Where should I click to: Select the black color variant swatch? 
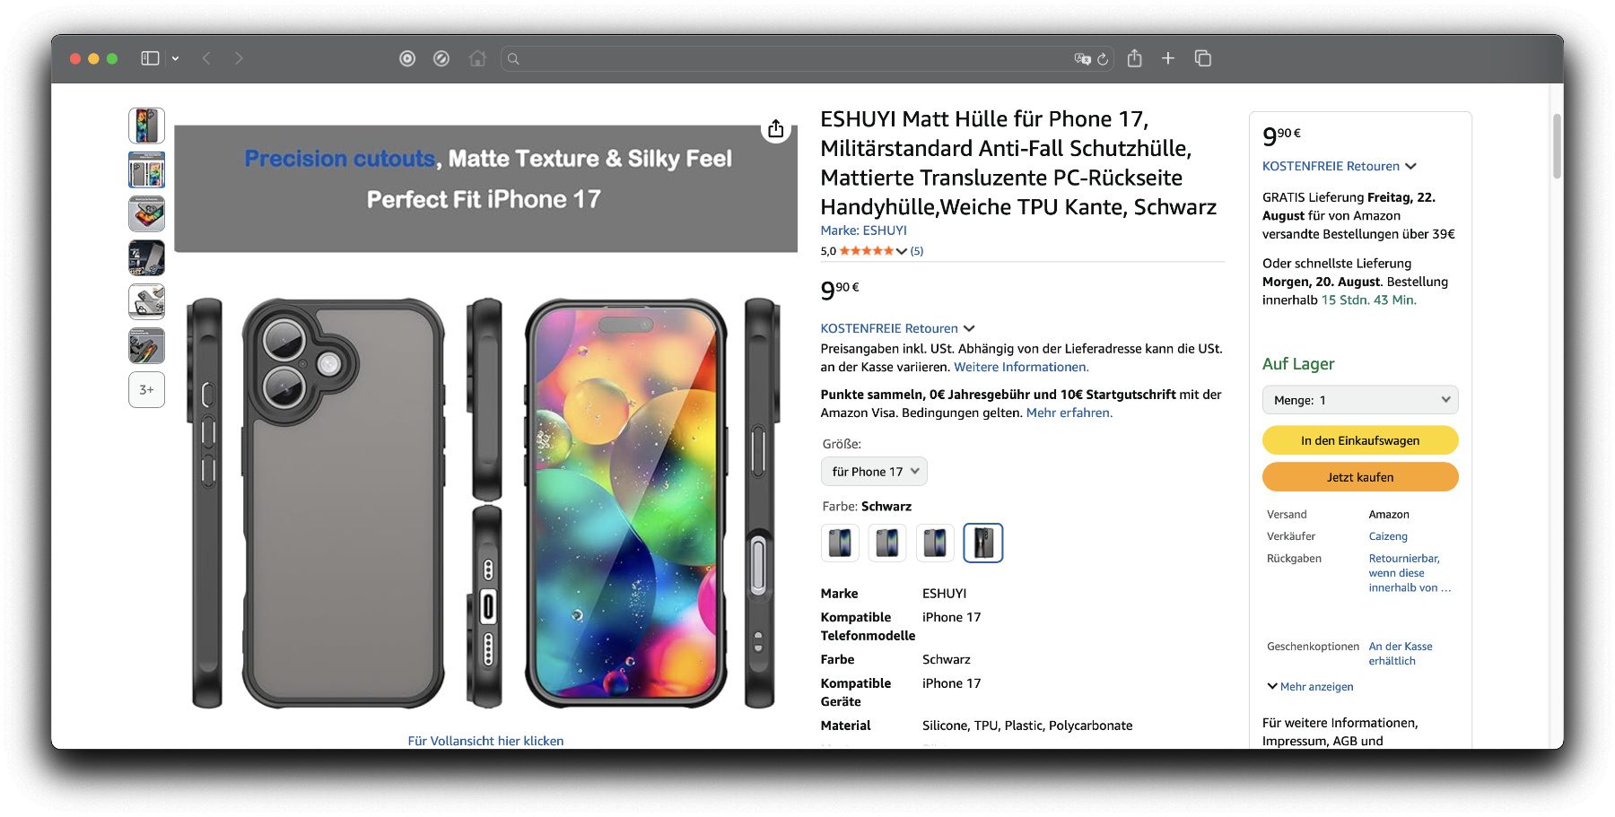coord(982,543)
